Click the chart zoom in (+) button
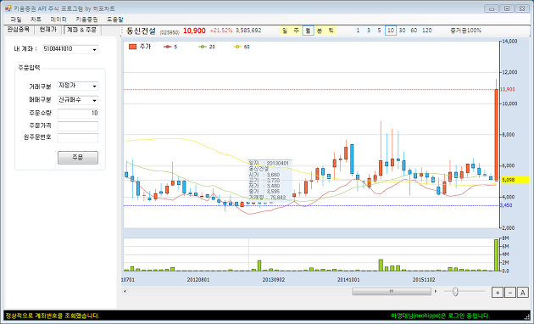The image size is (534, 324). (498, 293)
